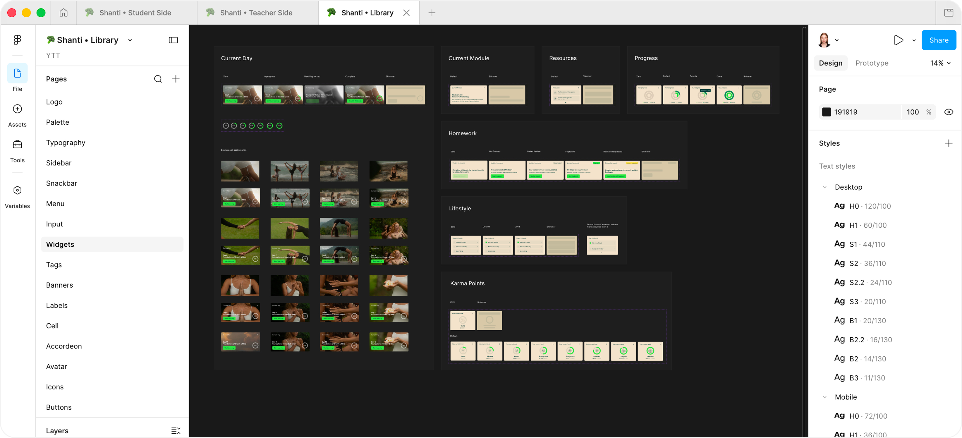Open the Icons page
This screenshot has height=438, width=962.
pyautogui.click(x=112, y=387)
